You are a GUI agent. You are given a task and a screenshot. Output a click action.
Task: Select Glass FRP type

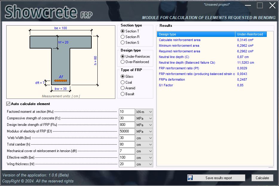coord(122,76)
